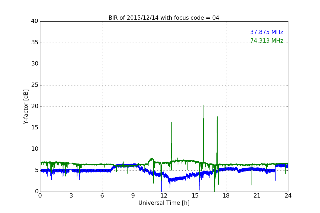Screen dimensions: 320x213
Task: Click the 'Y-factor [dB]' axis label
Action: (26, 106)
